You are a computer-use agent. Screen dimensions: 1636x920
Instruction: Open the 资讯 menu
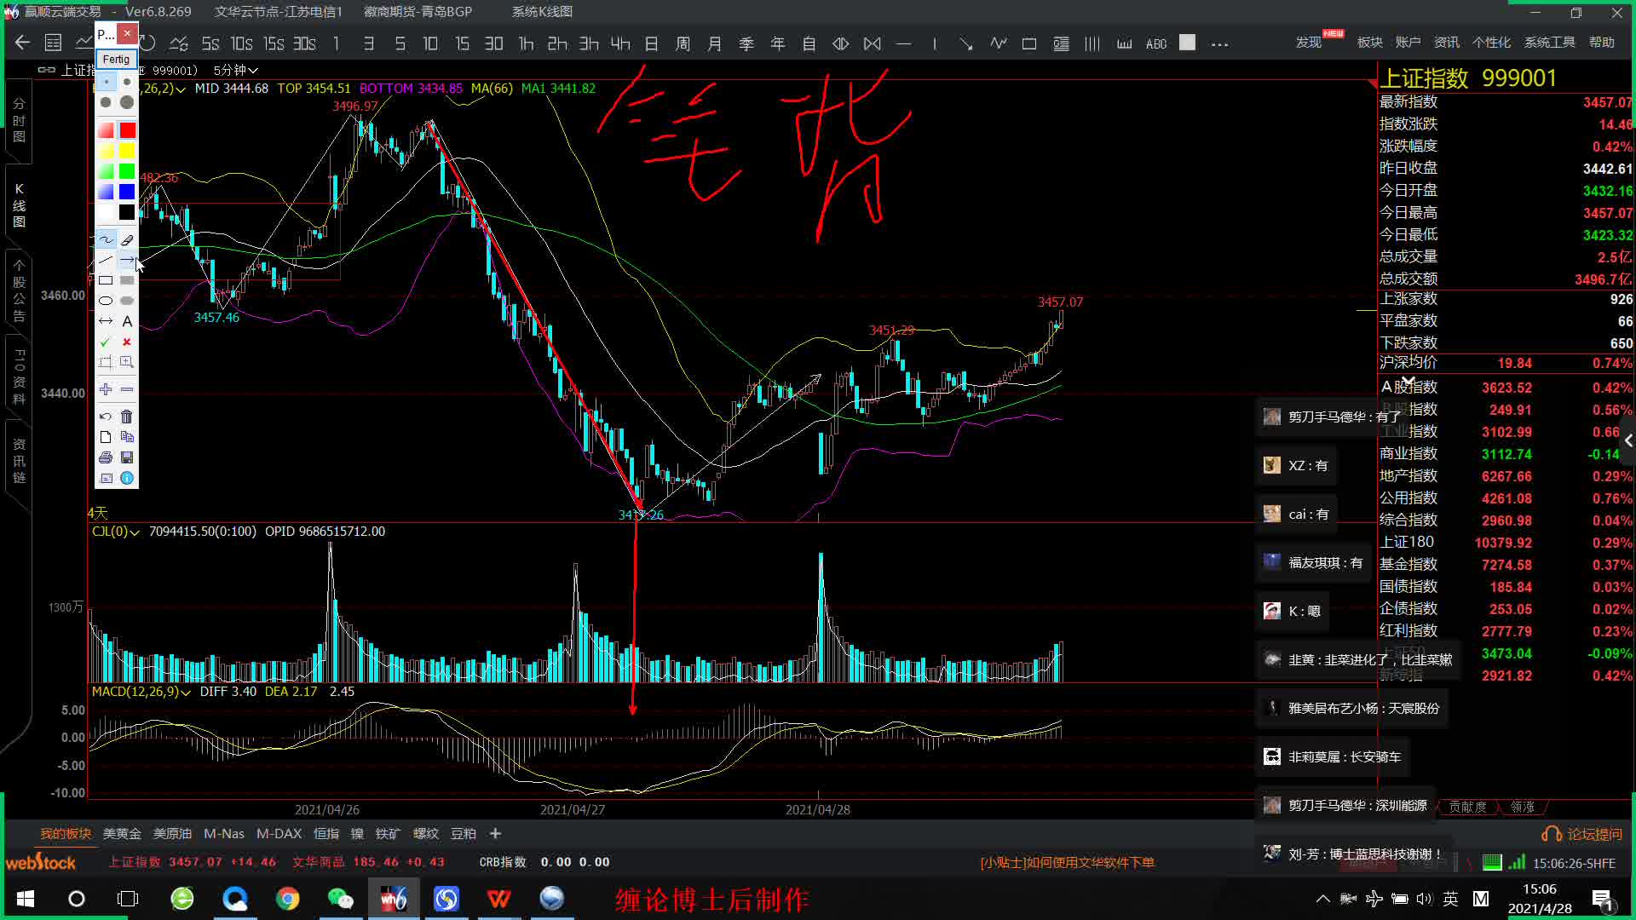point(1446,43)
